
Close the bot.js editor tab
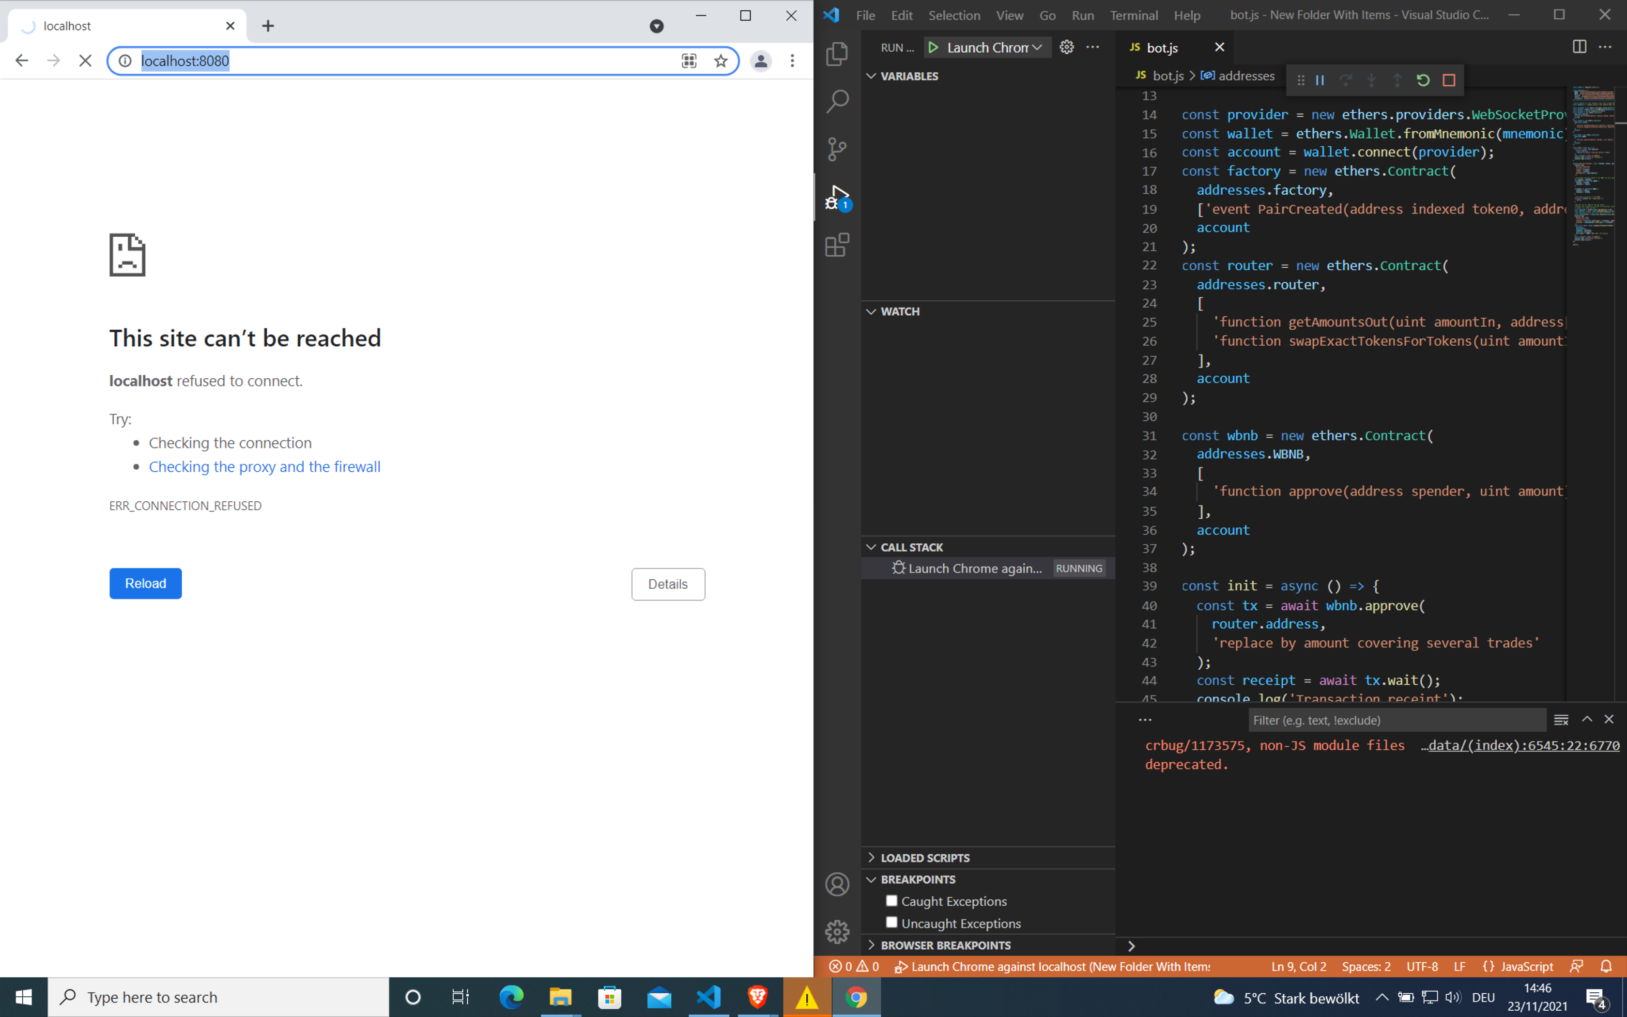[x=1219, y=47]
